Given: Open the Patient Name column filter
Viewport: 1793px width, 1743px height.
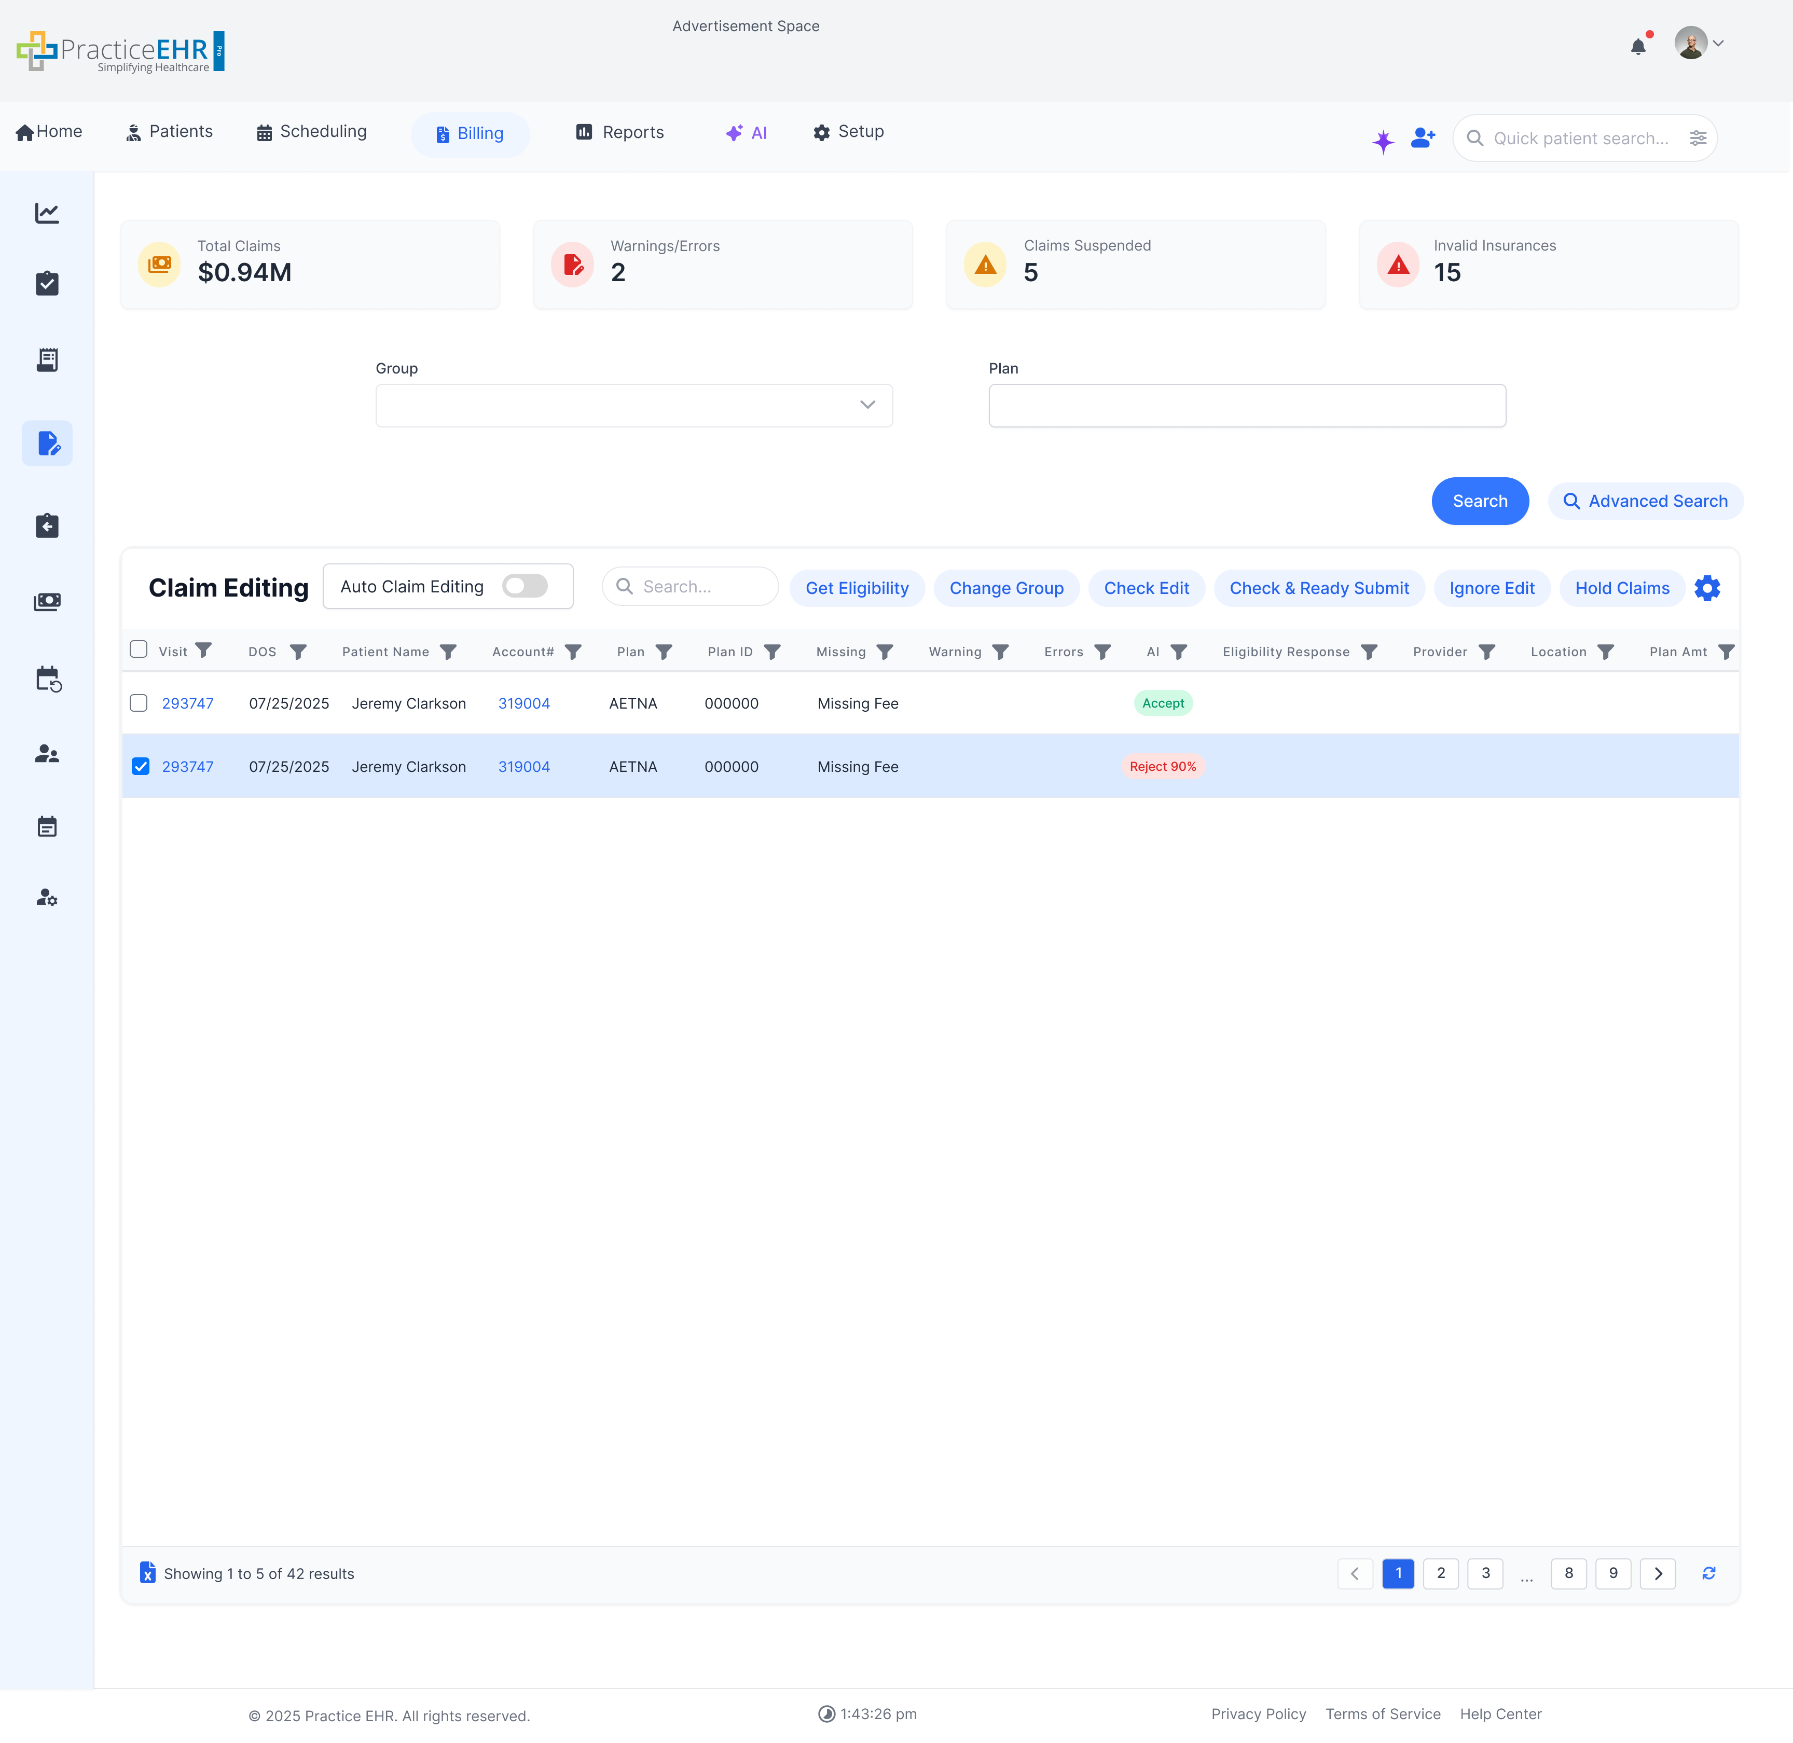Looking at the screenshot, I should (448, 652).
